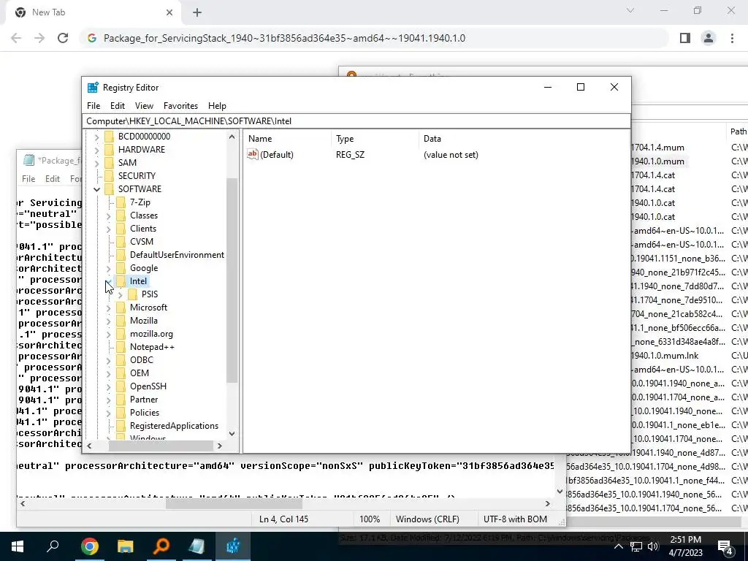Click the (Default) value string icon
Image resolution: width=748 pixels, height=561 pixels.
(x=252, y=154)
